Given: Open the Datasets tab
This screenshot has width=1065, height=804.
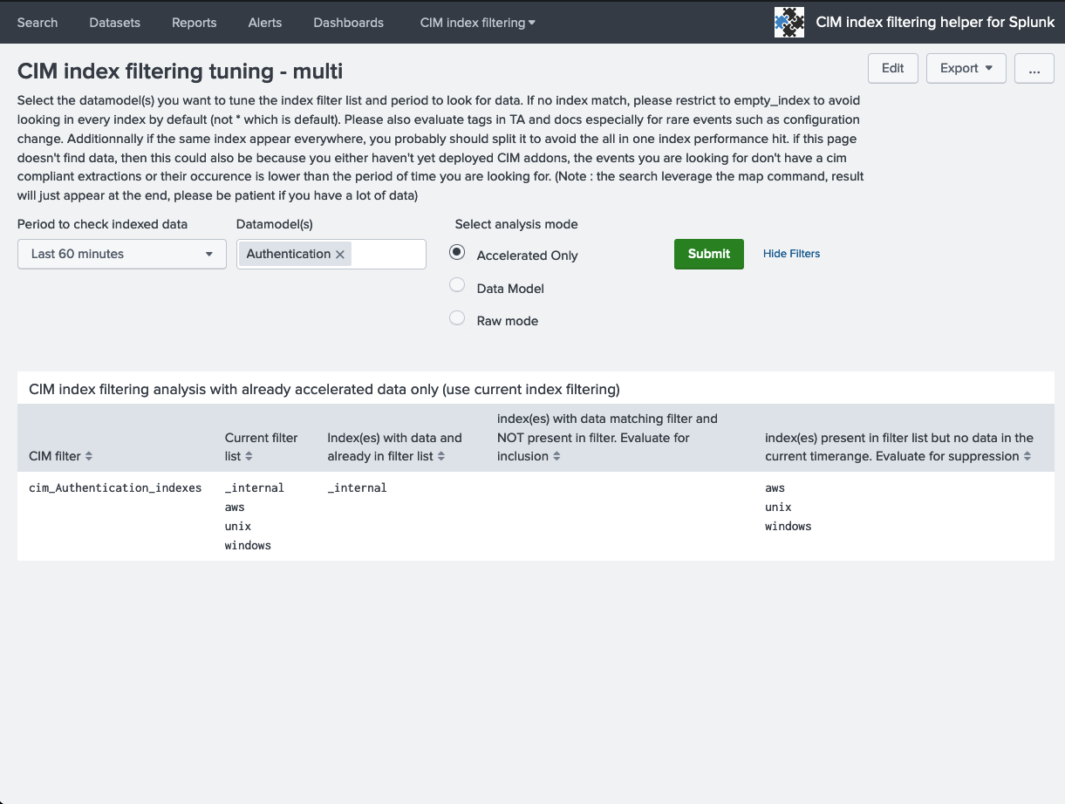Looking at the screenshot, I should (x=115, y=23).
